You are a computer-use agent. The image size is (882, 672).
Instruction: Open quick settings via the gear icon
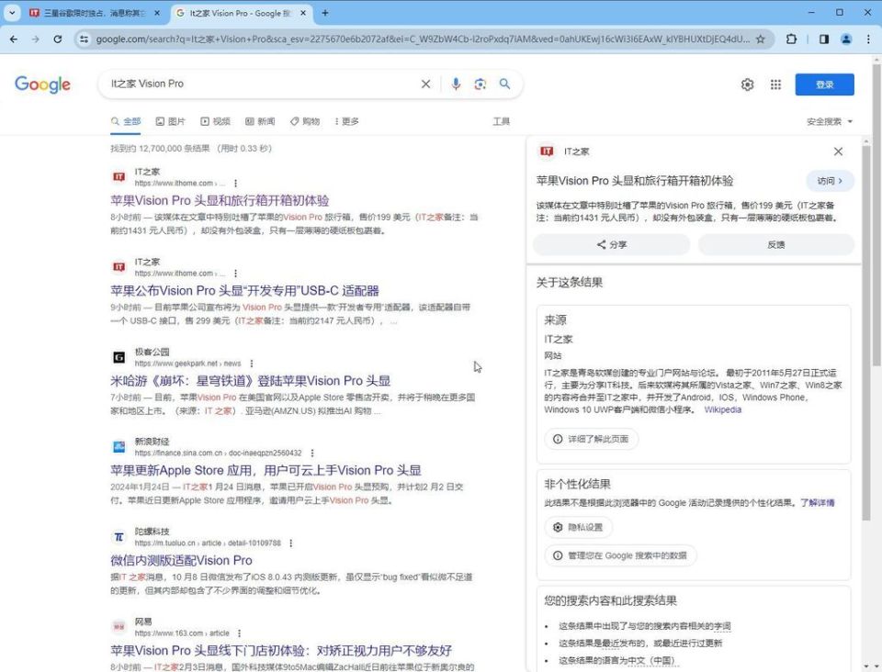click(747, 84)
